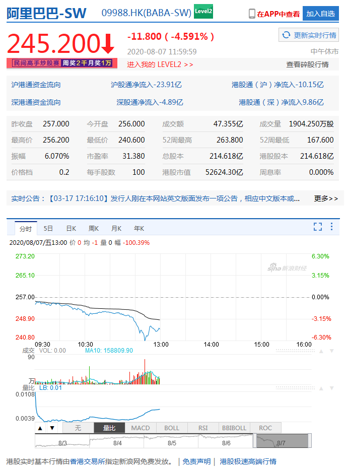Click gray down triangle beside 量比 panel
The height and width of the screenshot is (471, 345).
tap(332, 388)
